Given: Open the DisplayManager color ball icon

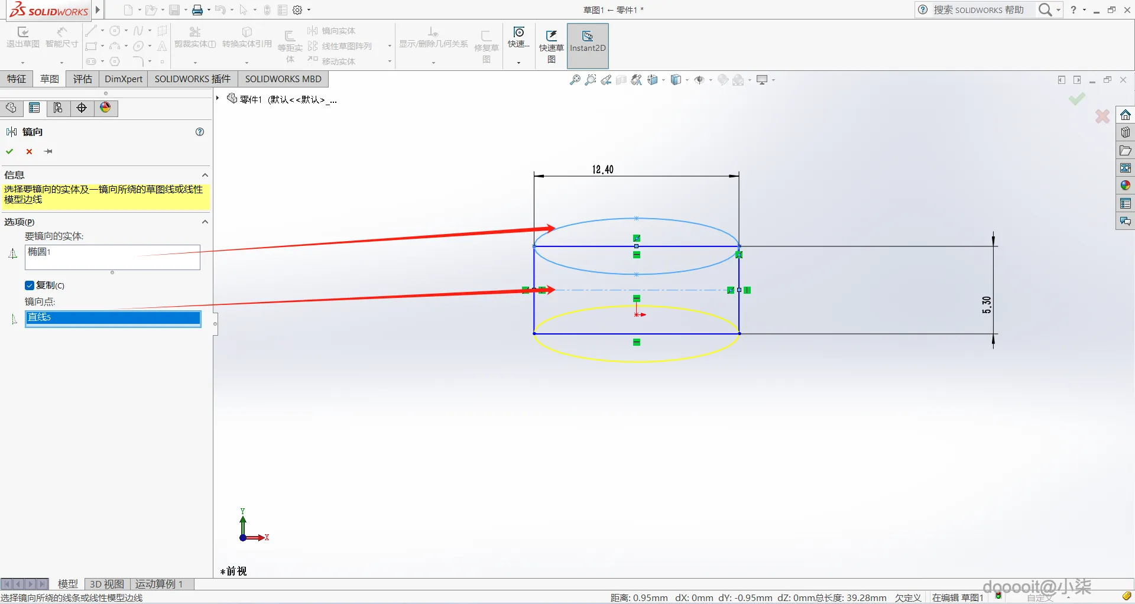Looking at the screenshot, I should pyautogui.click(x=105, y=108).
